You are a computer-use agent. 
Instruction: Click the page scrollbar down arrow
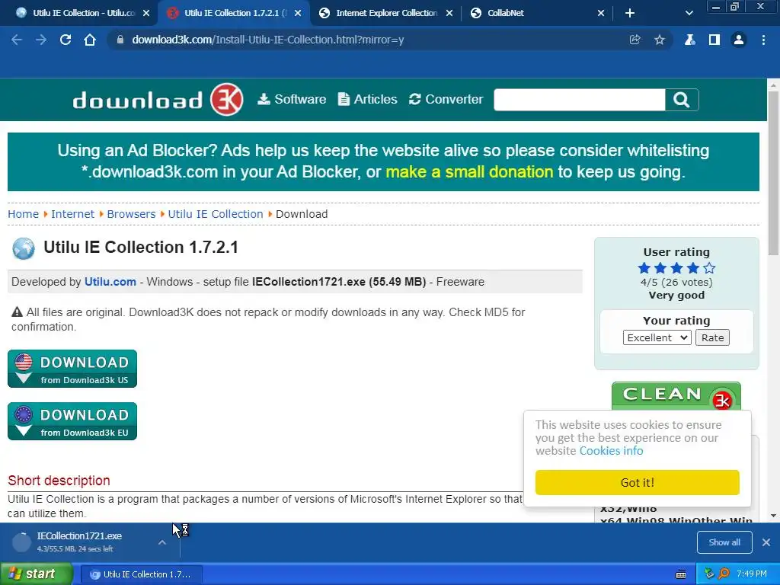[774, 516]
